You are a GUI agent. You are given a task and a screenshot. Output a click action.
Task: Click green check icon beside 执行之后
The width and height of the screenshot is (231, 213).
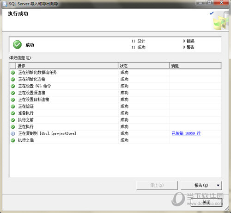13,140
